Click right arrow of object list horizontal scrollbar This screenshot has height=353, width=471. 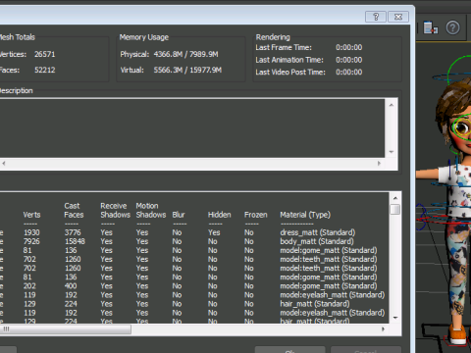tap(384, 329)
